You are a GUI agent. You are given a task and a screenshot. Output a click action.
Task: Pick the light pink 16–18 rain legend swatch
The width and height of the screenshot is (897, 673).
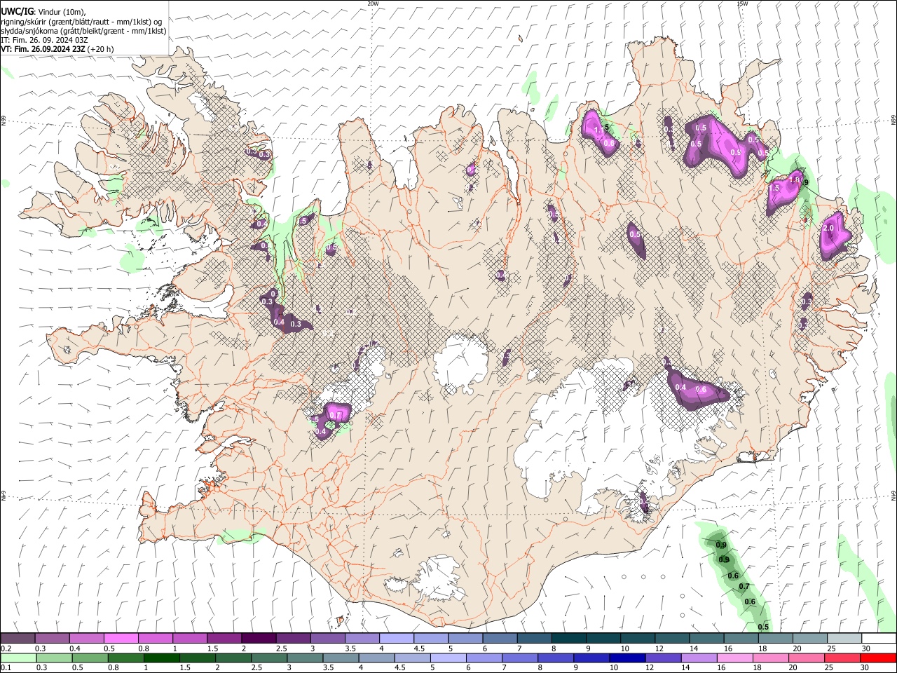[x=734, y=658]
